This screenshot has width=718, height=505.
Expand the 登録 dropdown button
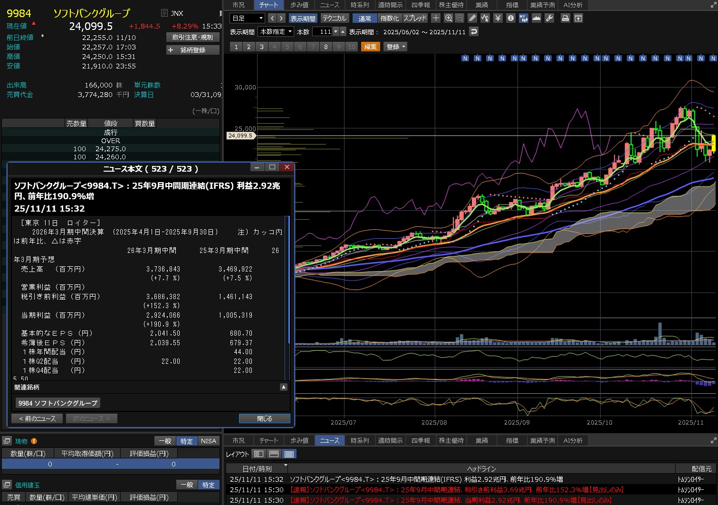click(395, 47)
